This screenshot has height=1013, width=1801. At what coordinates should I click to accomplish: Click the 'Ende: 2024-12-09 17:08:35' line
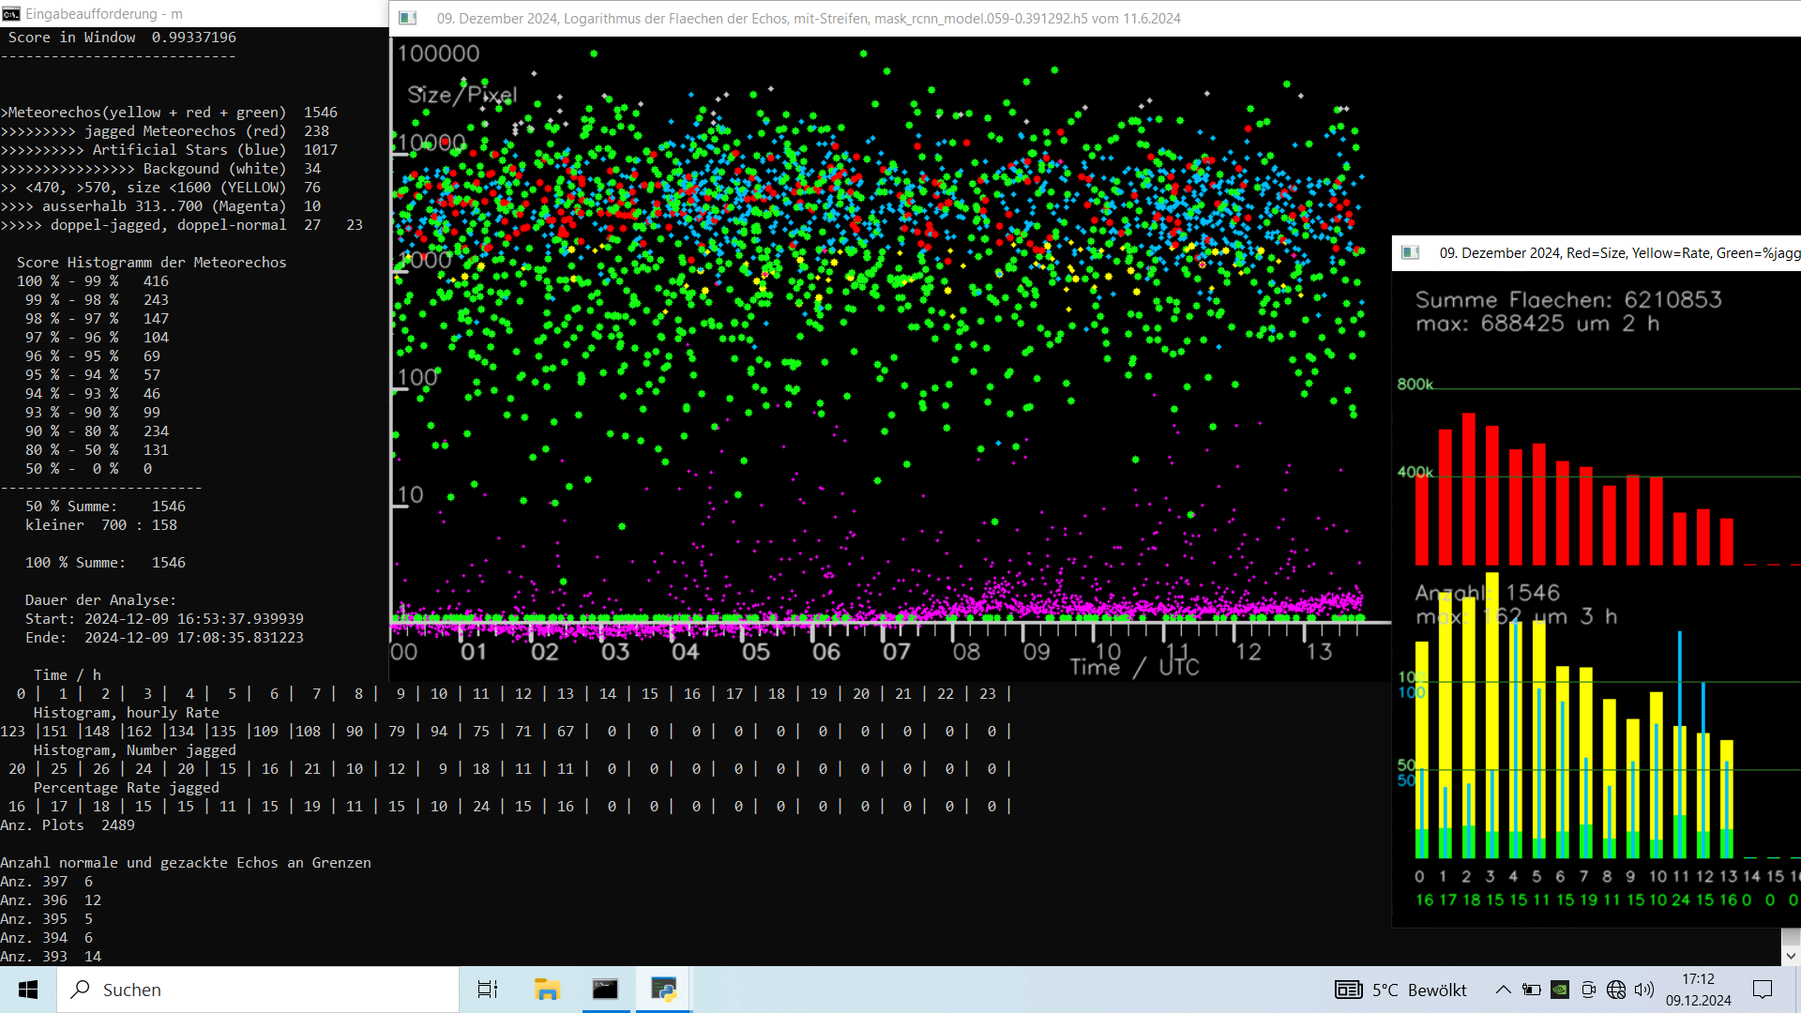[164, 638]
